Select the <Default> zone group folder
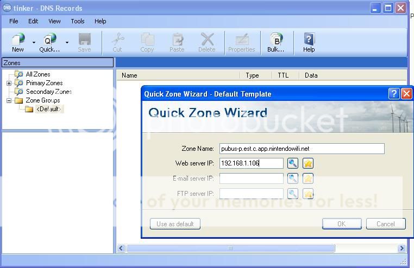The width and height of the screenshot is (414, 268). tap(49, 109)
